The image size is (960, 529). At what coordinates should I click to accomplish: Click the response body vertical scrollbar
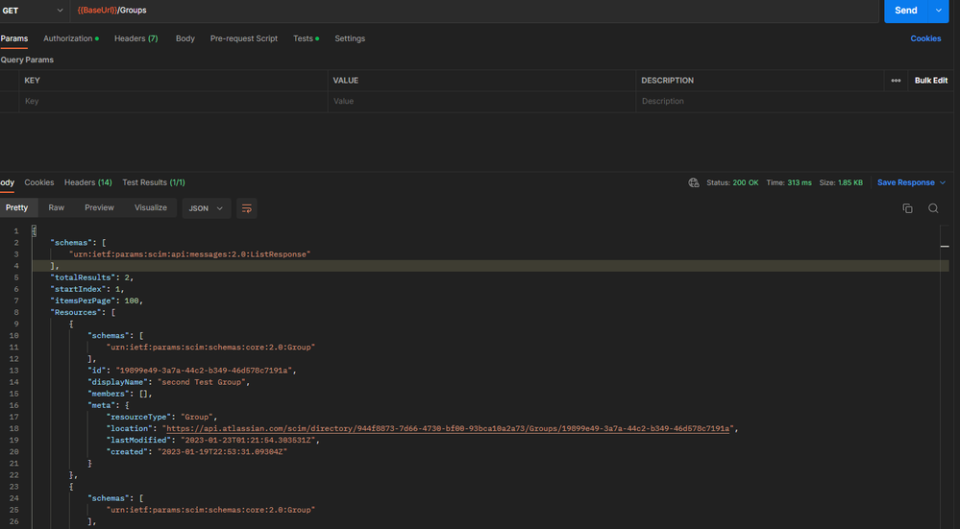click(945, 376)
